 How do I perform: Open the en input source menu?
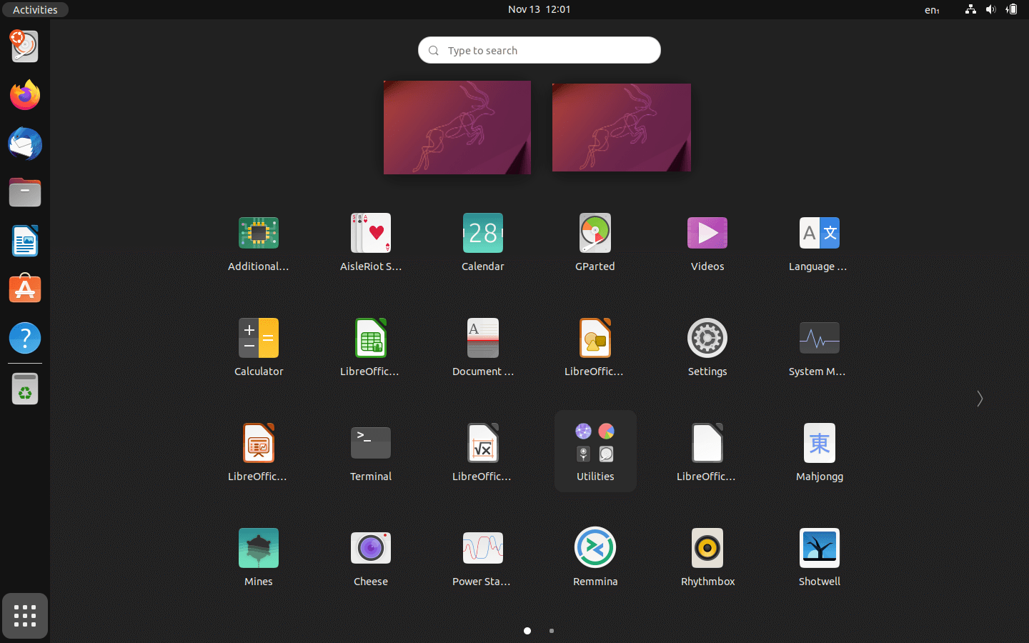932,9
